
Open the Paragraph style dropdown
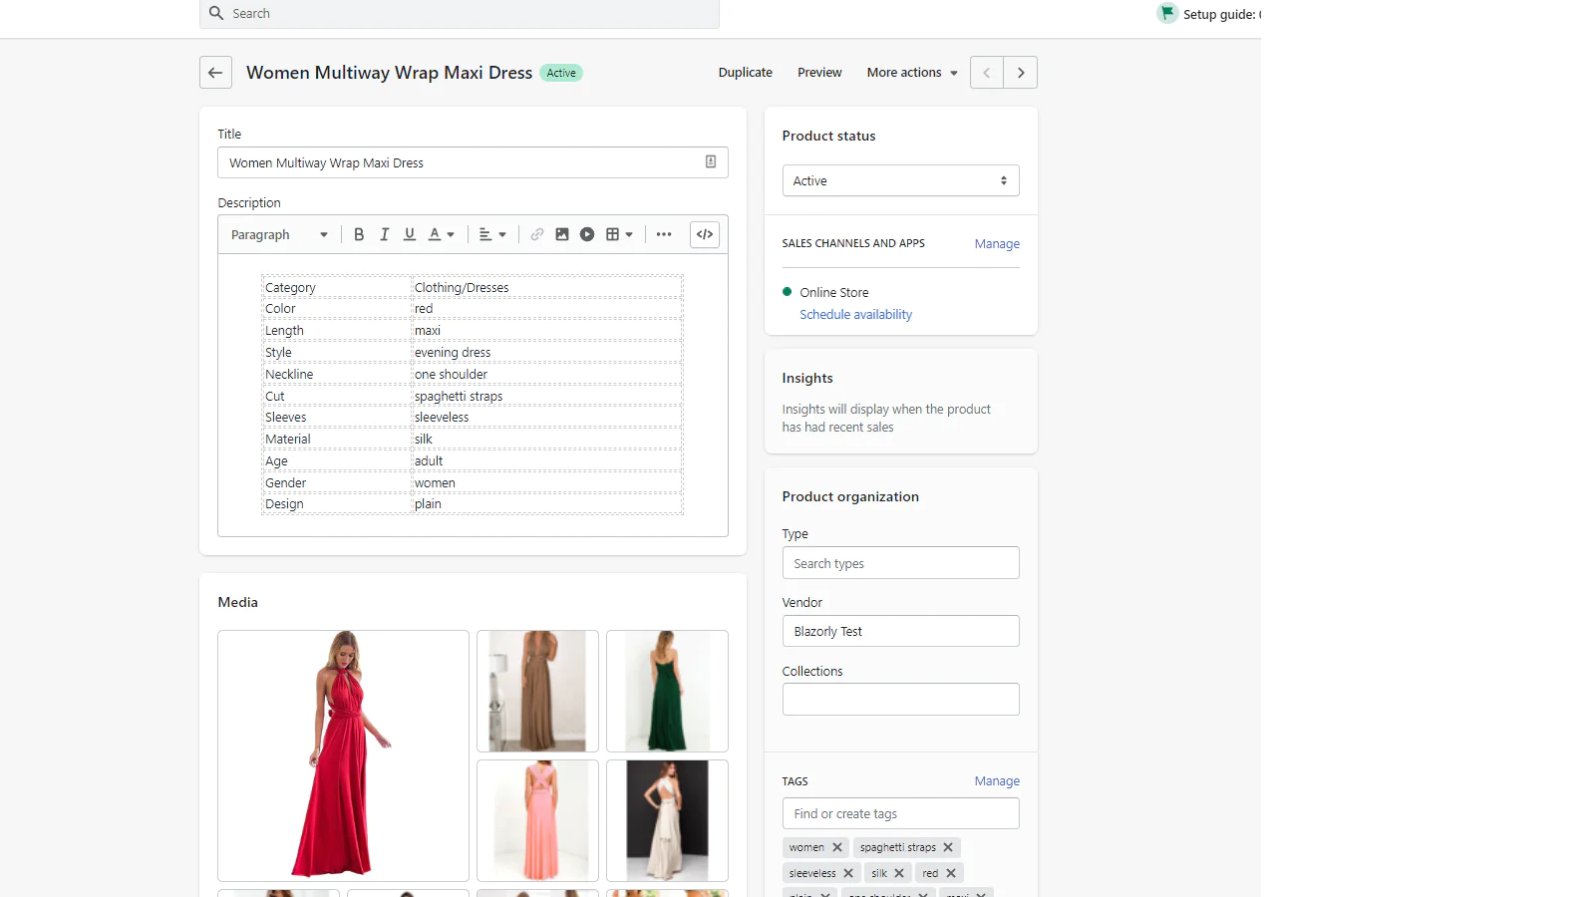click(x=279, y=234)
